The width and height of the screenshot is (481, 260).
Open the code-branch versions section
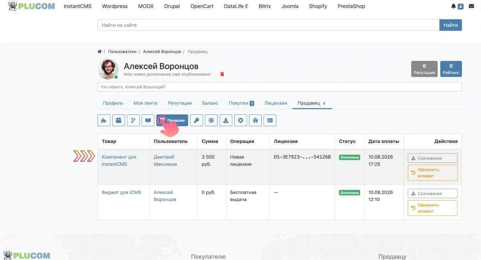(x=133, y=120)
